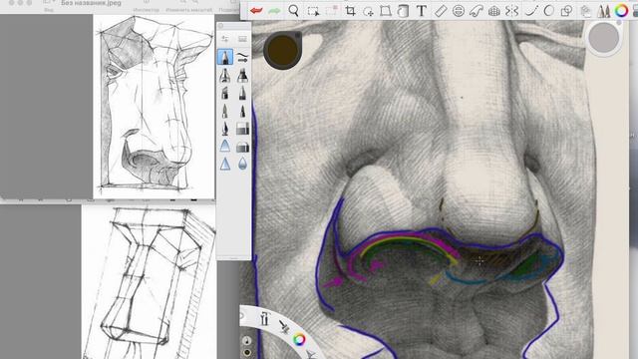This screenshot has height=359, width=638.
Task: Select the lower blue triangle sharpen brush
Action: point(225,164)
